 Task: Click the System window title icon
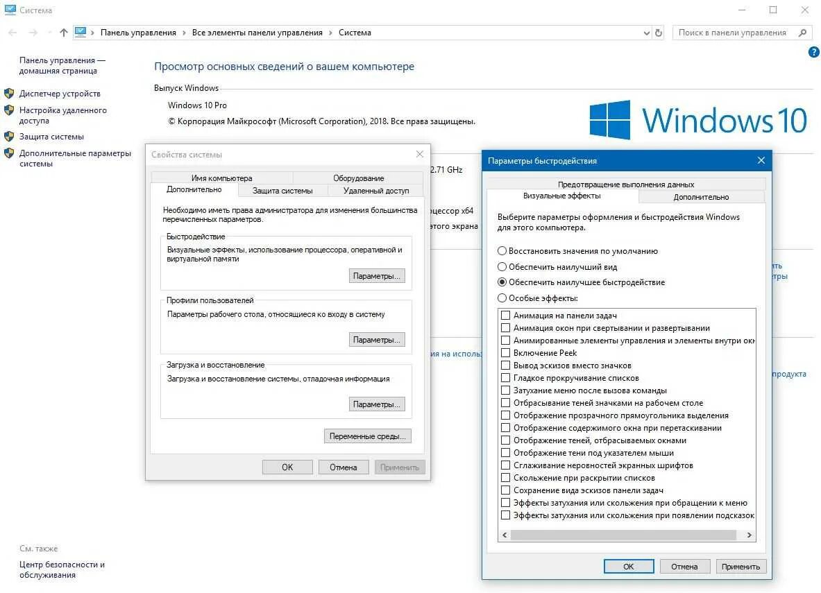pyautogui.click(x=10, y=10)
